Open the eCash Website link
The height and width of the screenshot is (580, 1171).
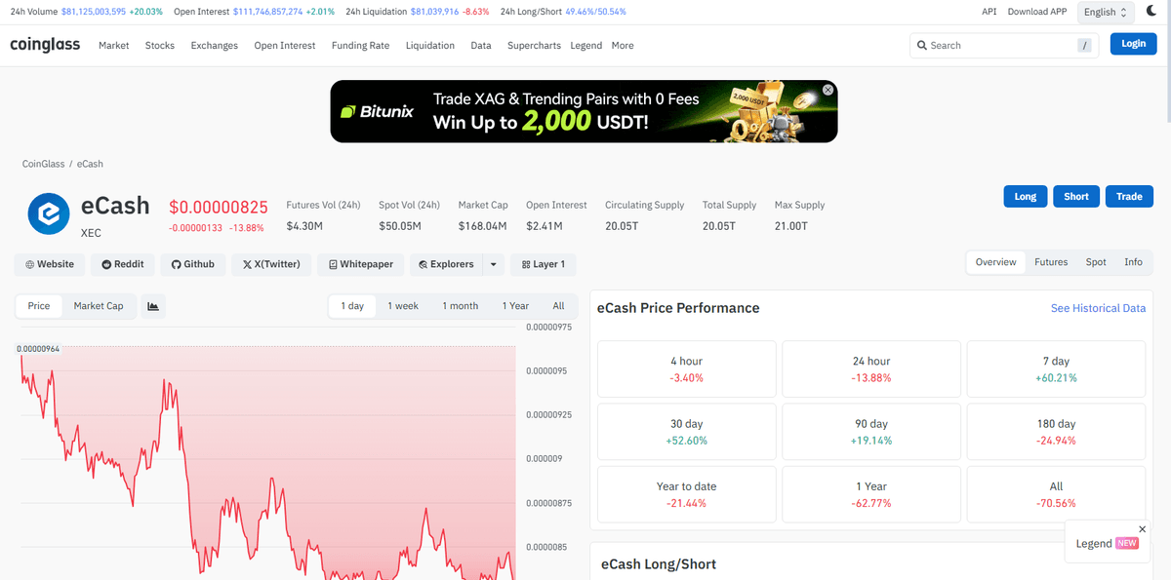point(49,264)
